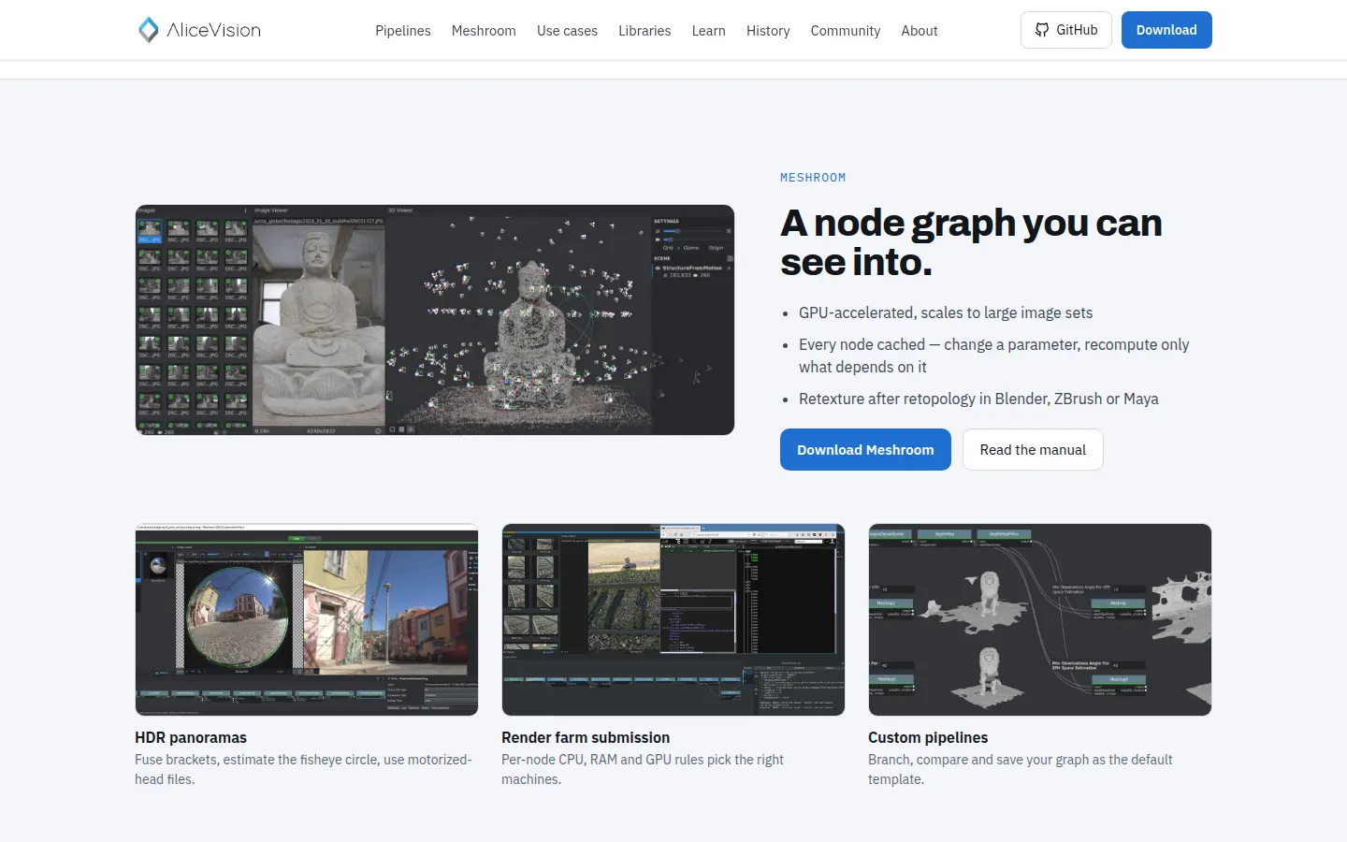This screenshot has width=1347, height=842.
Task: Open the Render farm submission screenshot
Action: (673, 619)
